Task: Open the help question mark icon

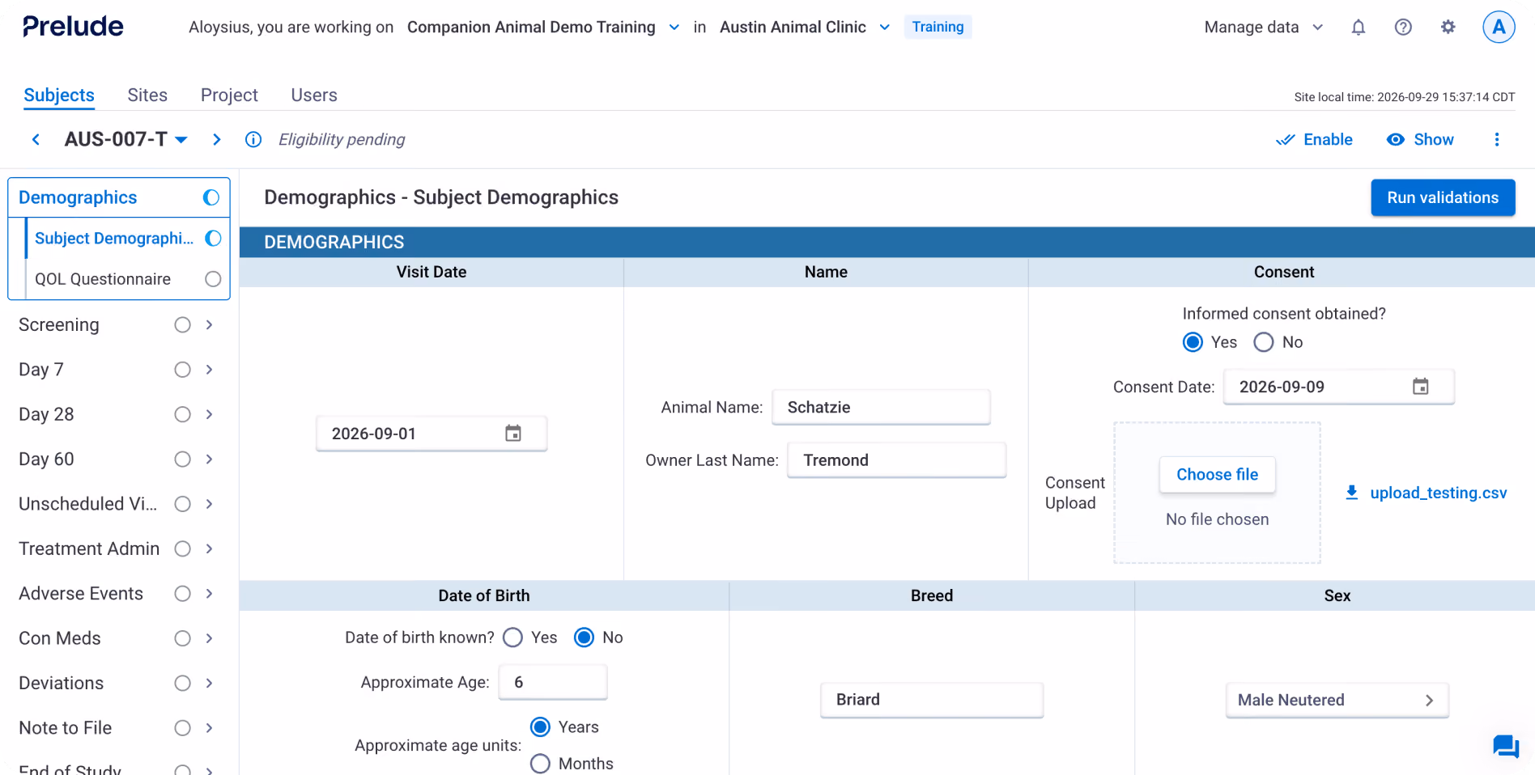Action: tap(1403, 28)
